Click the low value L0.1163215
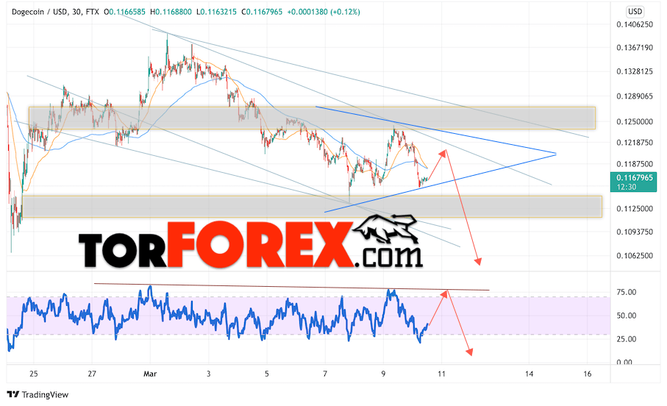The height and width of the screenshot is (406, 667). point(216,12)
